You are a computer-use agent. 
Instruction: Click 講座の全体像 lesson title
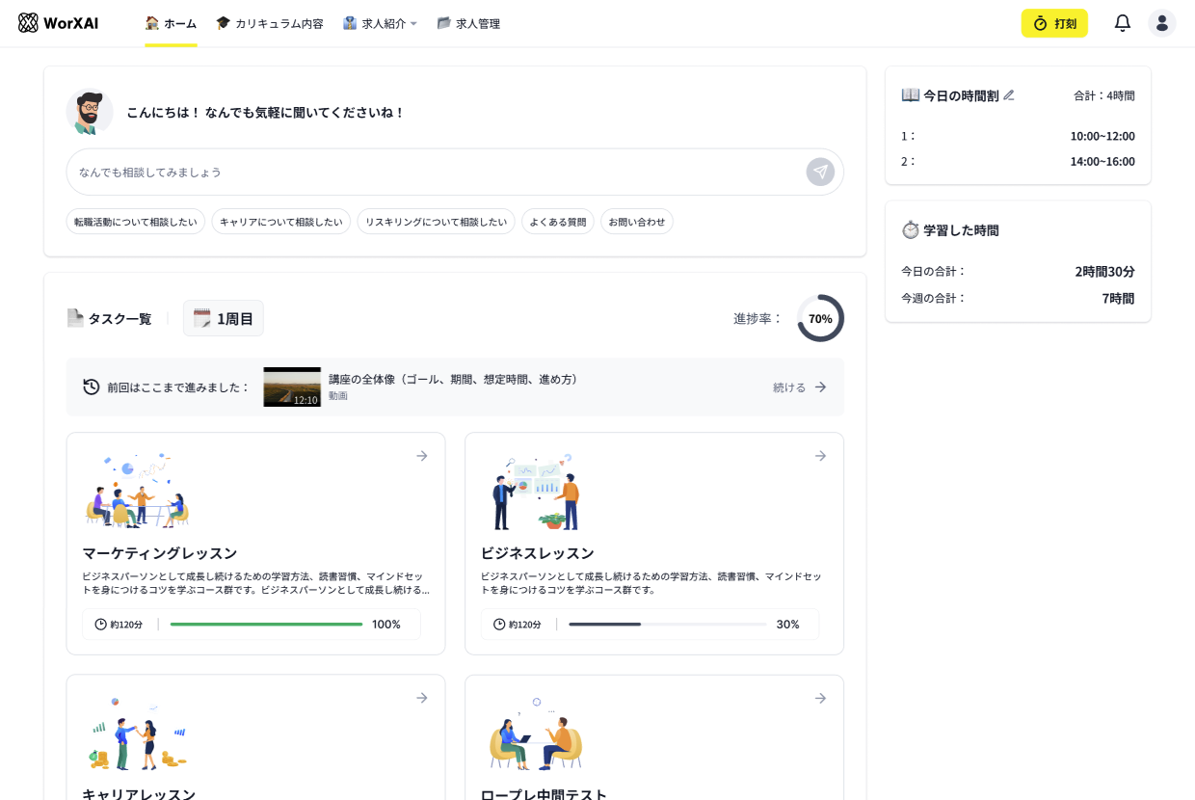pos(456,379)
